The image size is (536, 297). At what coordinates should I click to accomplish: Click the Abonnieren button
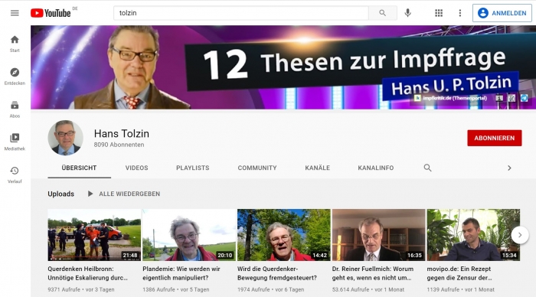point(495,138)
